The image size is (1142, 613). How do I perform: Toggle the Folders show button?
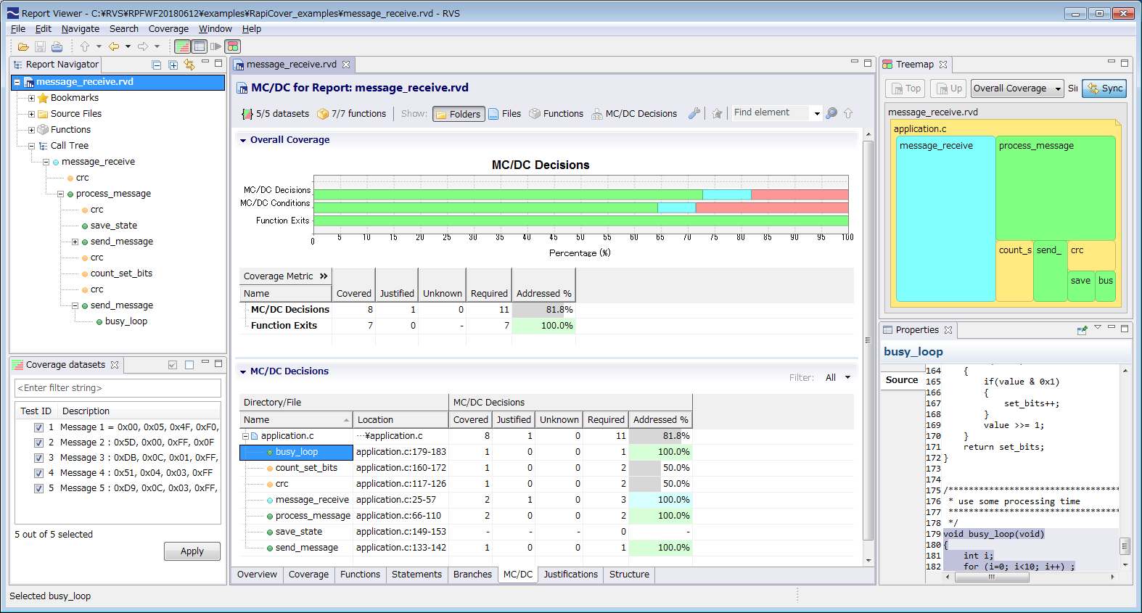point(459,114)
